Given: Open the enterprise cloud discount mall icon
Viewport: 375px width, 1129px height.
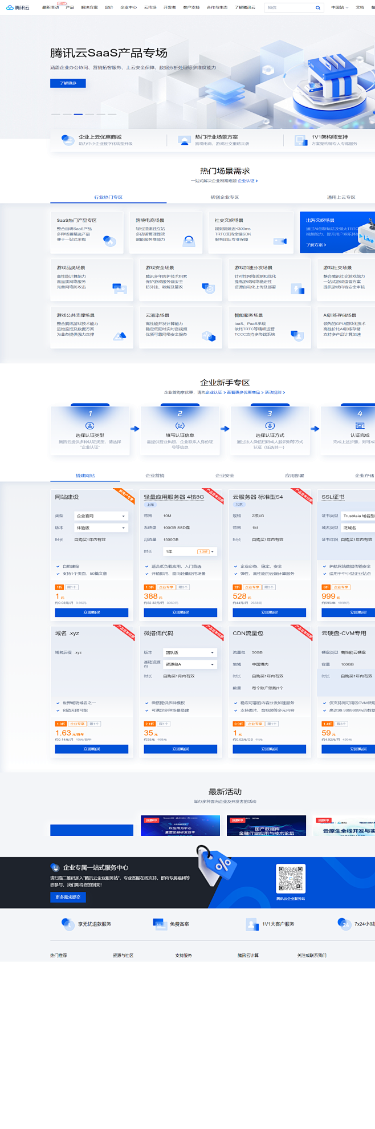Looking at the screenshot, I should [x=68, y=140].
